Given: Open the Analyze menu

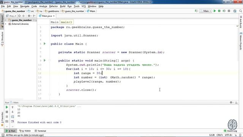Looking at the screenshot, I should (43, 6).
